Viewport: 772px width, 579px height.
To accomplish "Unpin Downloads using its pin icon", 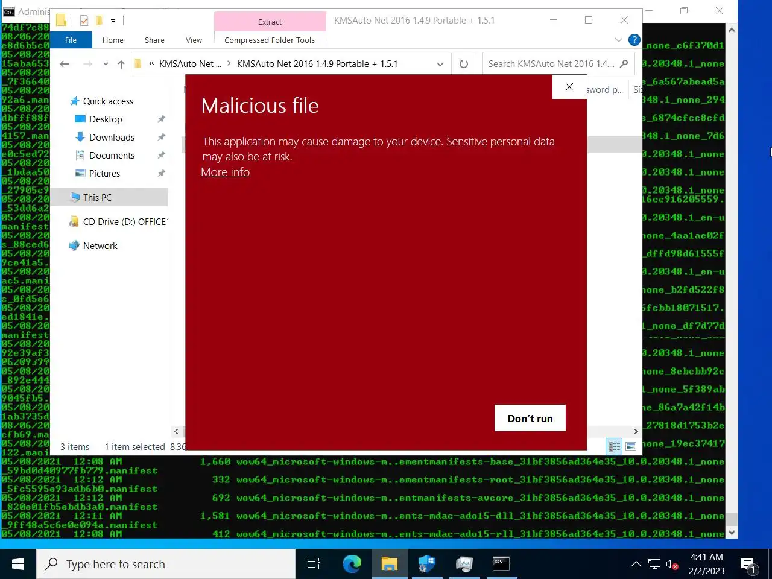I will tap(161, 137).
